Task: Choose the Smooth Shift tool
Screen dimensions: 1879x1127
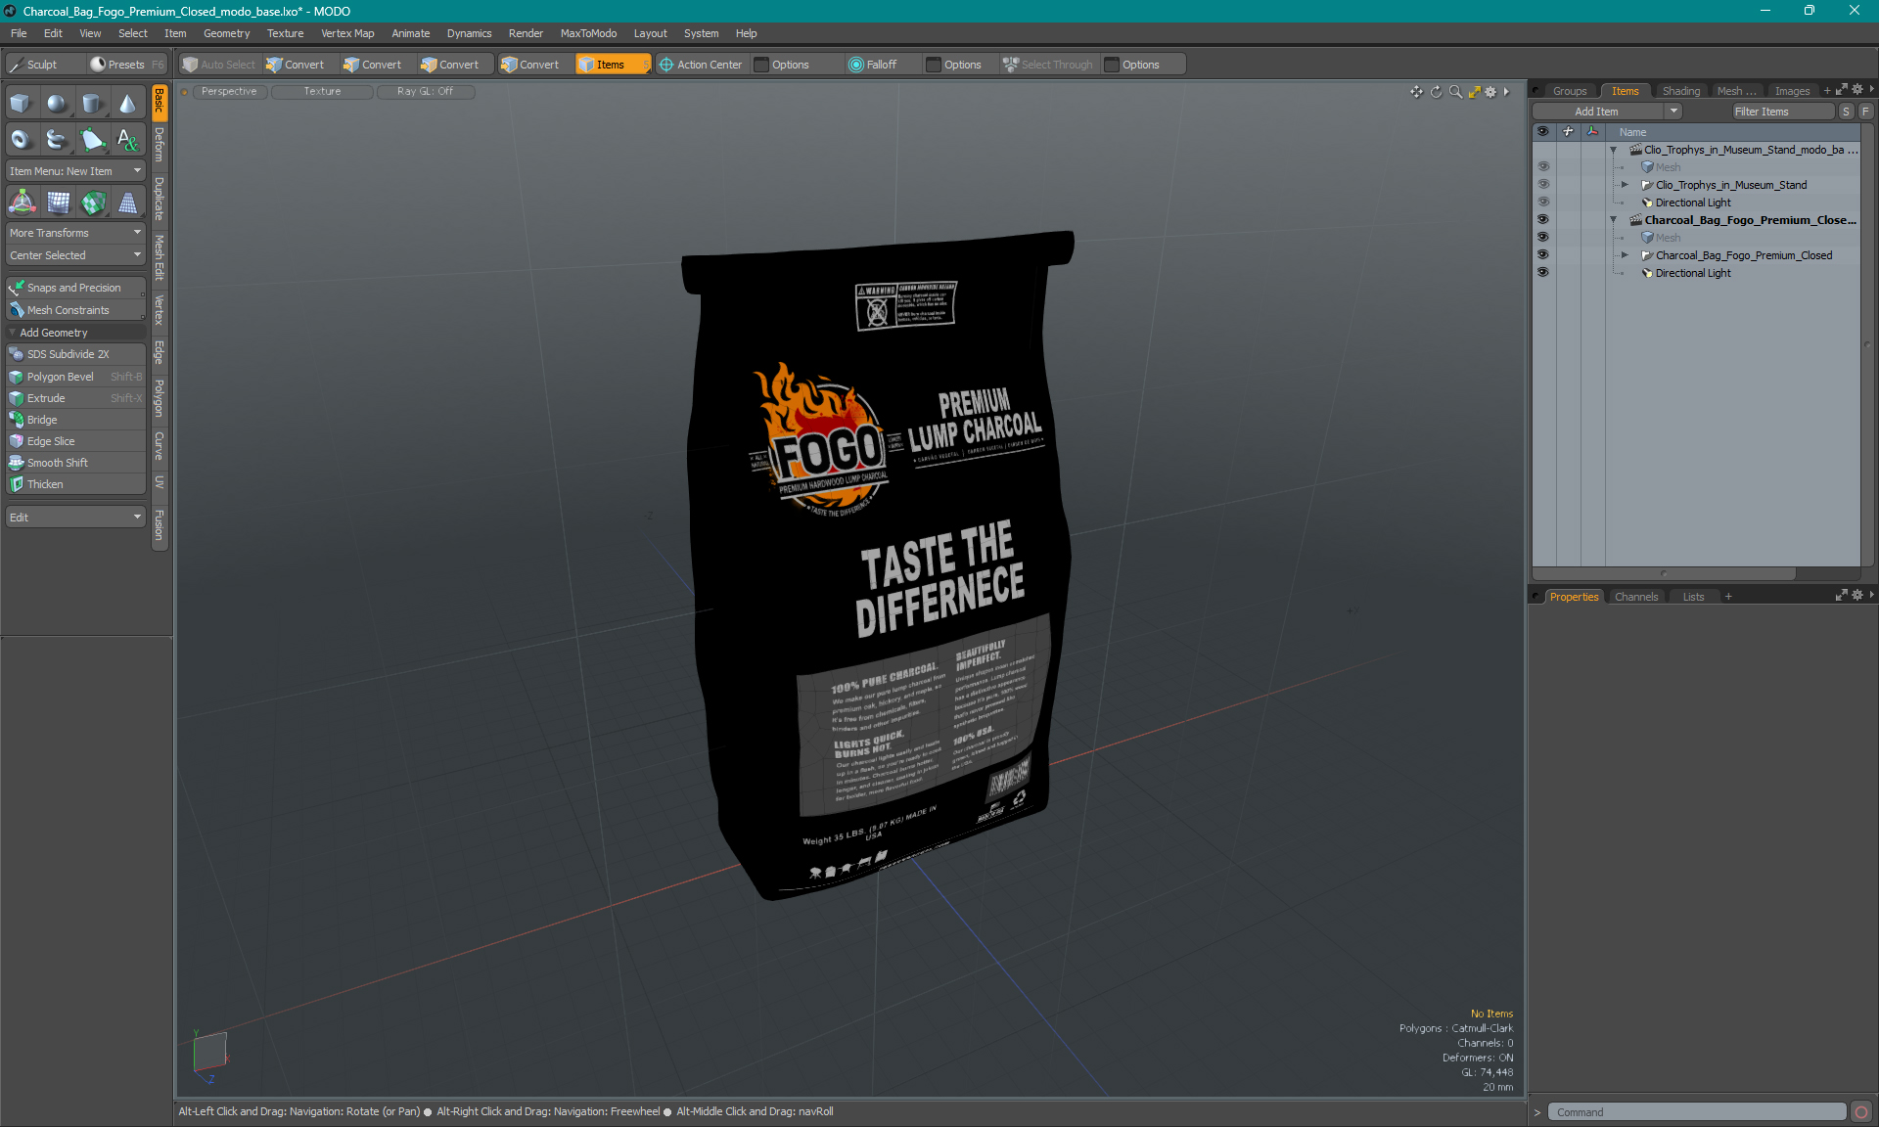Action: (75, 463)
